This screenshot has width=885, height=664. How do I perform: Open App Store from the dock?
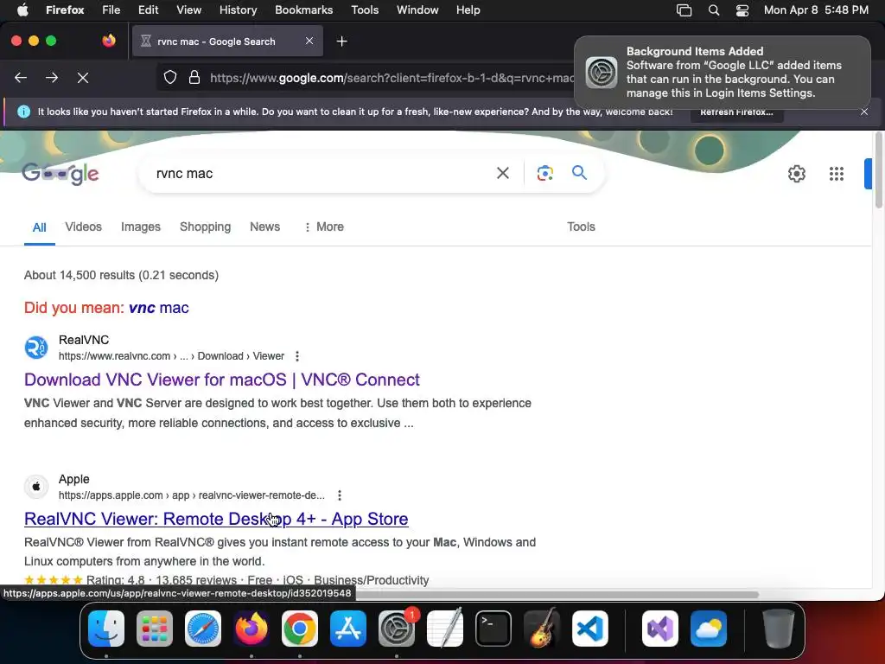pos(348,629)
